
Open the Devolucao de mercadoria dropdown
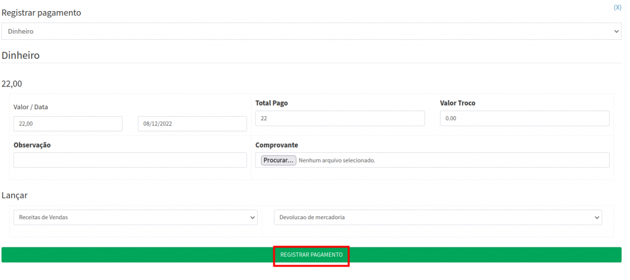[437, 217]
